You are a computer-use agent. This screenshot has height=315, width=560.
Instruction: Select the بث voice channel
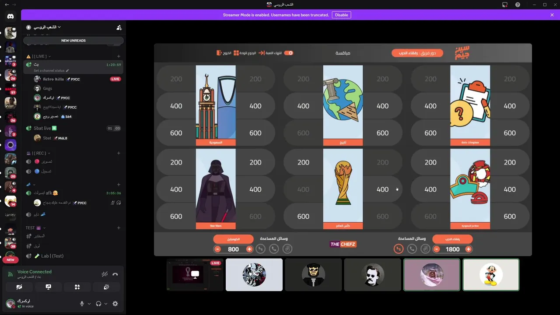[x=73, y=67]
